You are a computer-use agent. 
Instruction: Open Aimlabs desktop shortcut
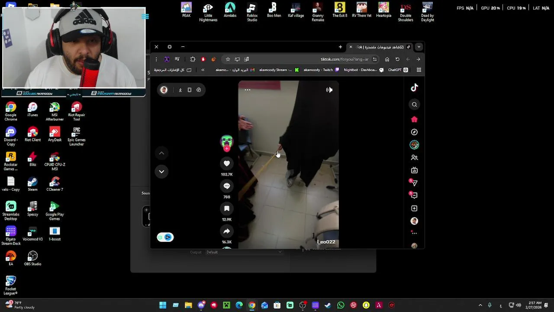tap(230, 10)
